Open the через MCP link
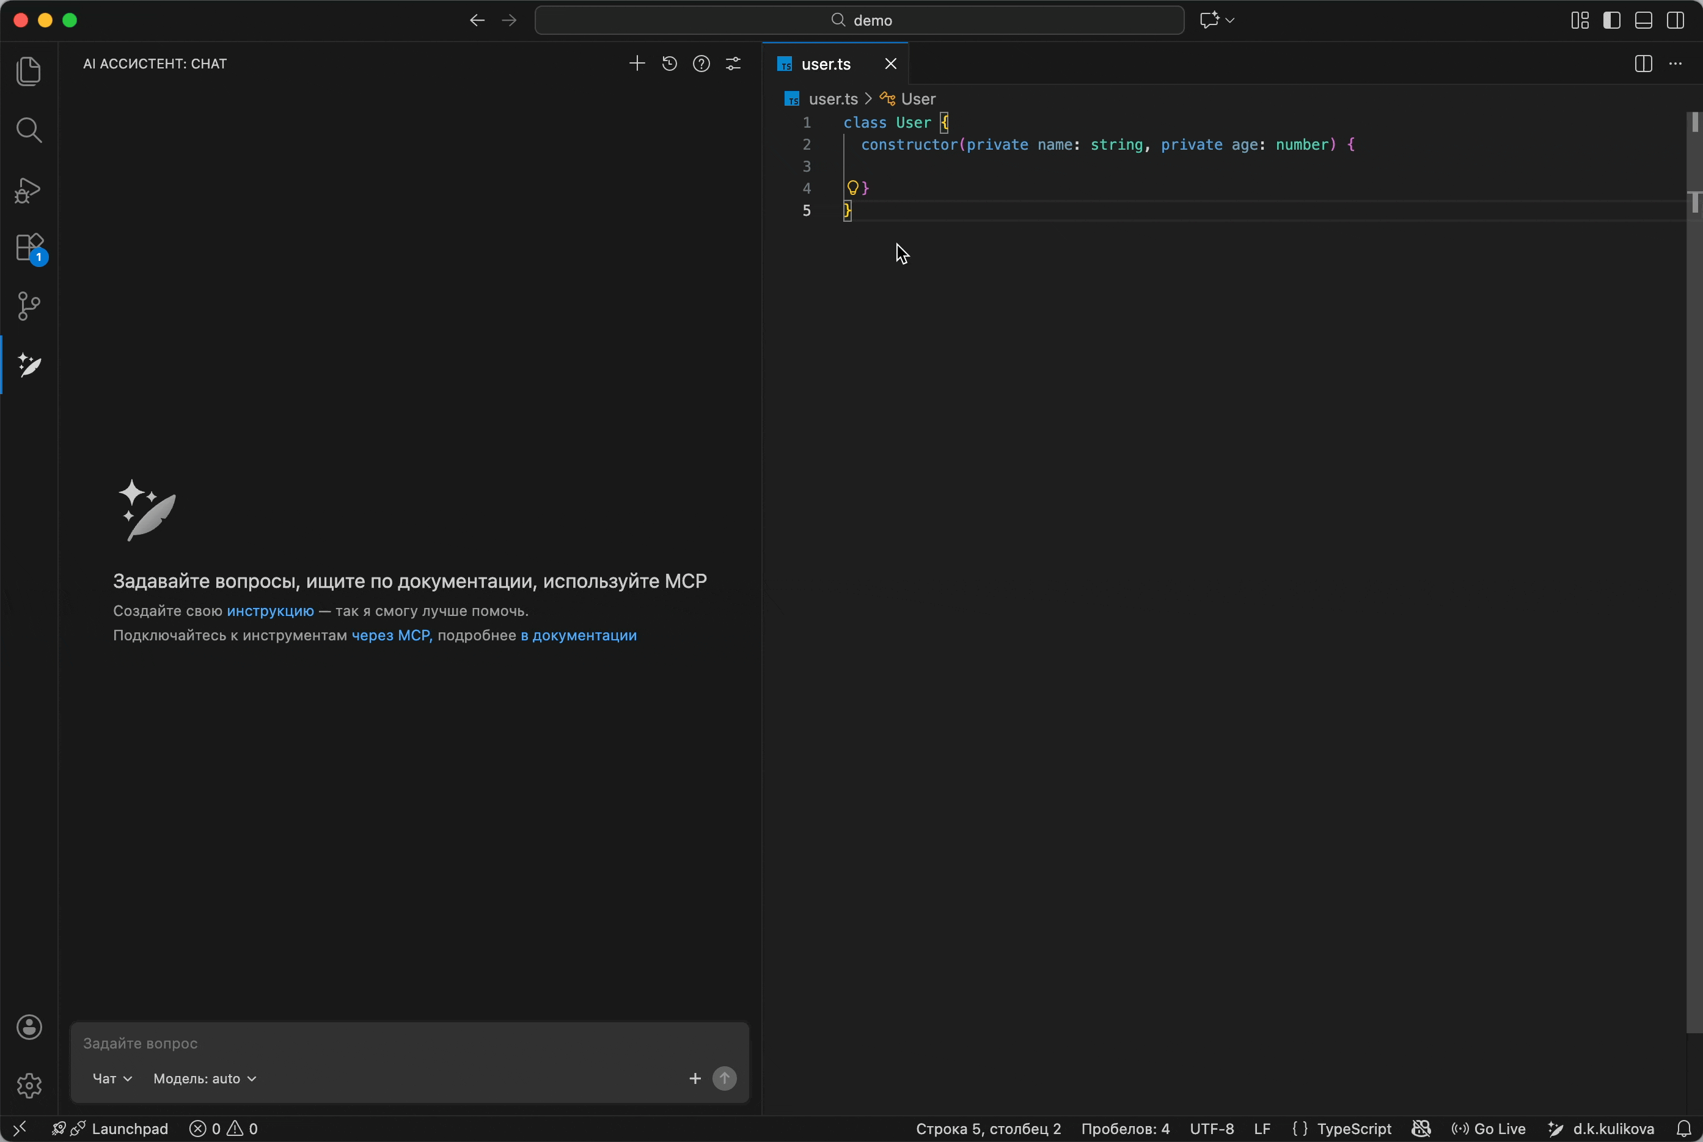 click(392, 635)
